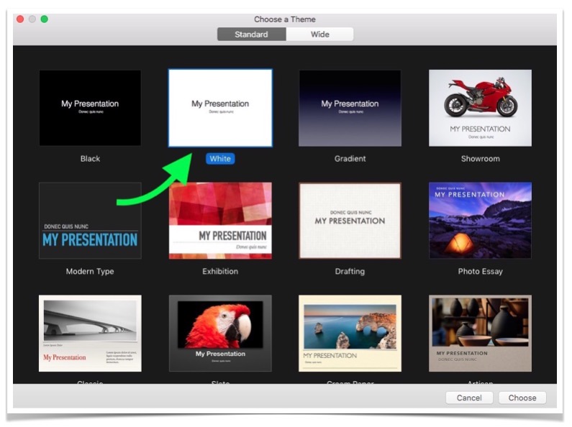
Task: Confirm with the Choose button
Action: point(522,398)
